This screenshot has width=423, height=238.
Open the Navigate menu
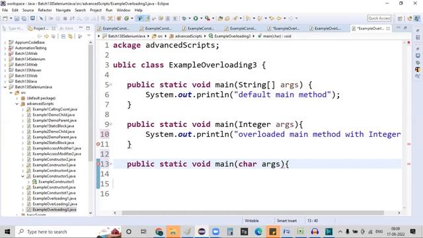coord(63,11)
